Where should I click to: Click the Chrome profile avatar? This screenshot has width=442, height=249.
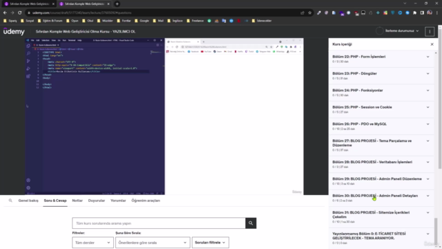coord(430,12)
